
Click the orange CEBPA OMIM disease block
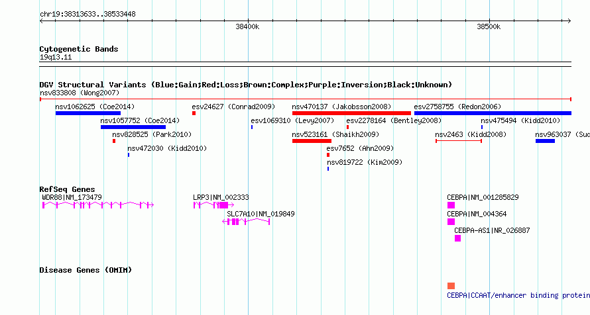(x=451, y=286)
